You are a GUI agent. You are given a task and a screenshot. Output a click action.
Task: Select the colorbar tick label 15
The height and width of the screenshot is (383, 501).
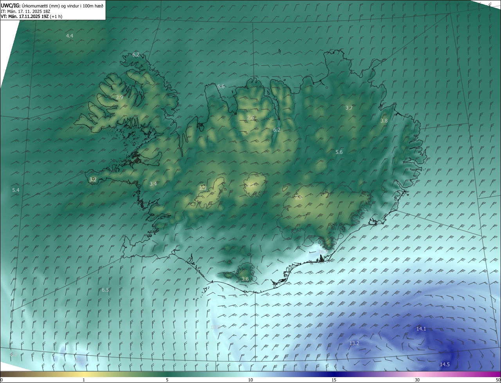tap(334, 380)
